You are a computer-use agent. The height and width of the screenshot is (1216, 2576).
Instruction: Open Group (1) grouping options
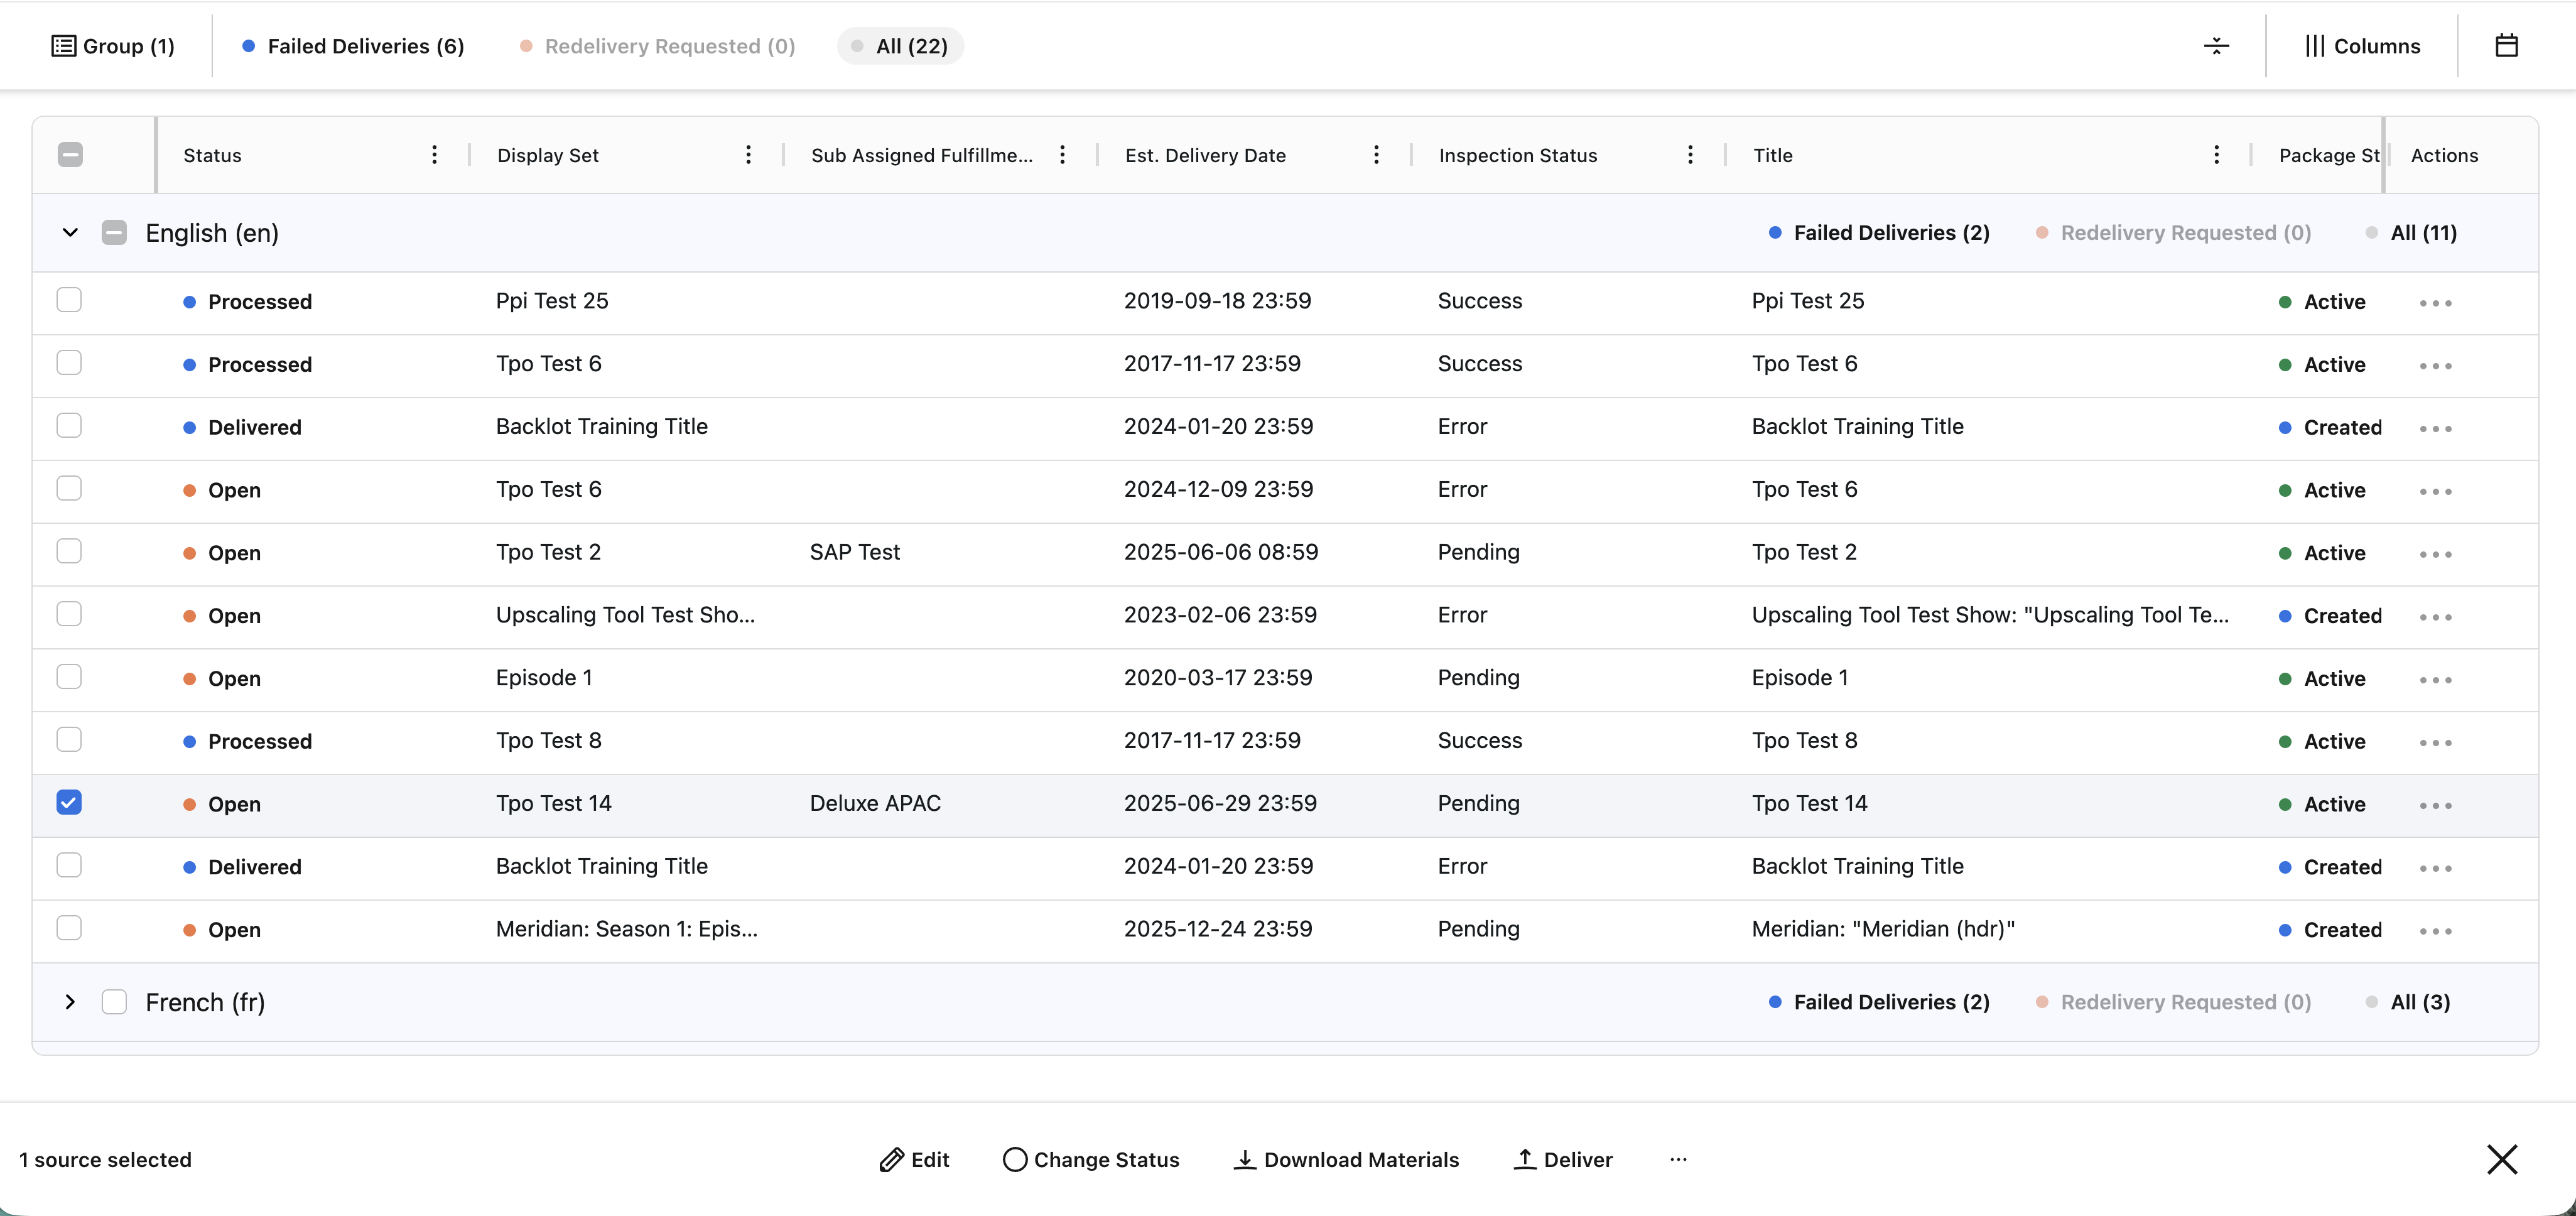(113, 46)
